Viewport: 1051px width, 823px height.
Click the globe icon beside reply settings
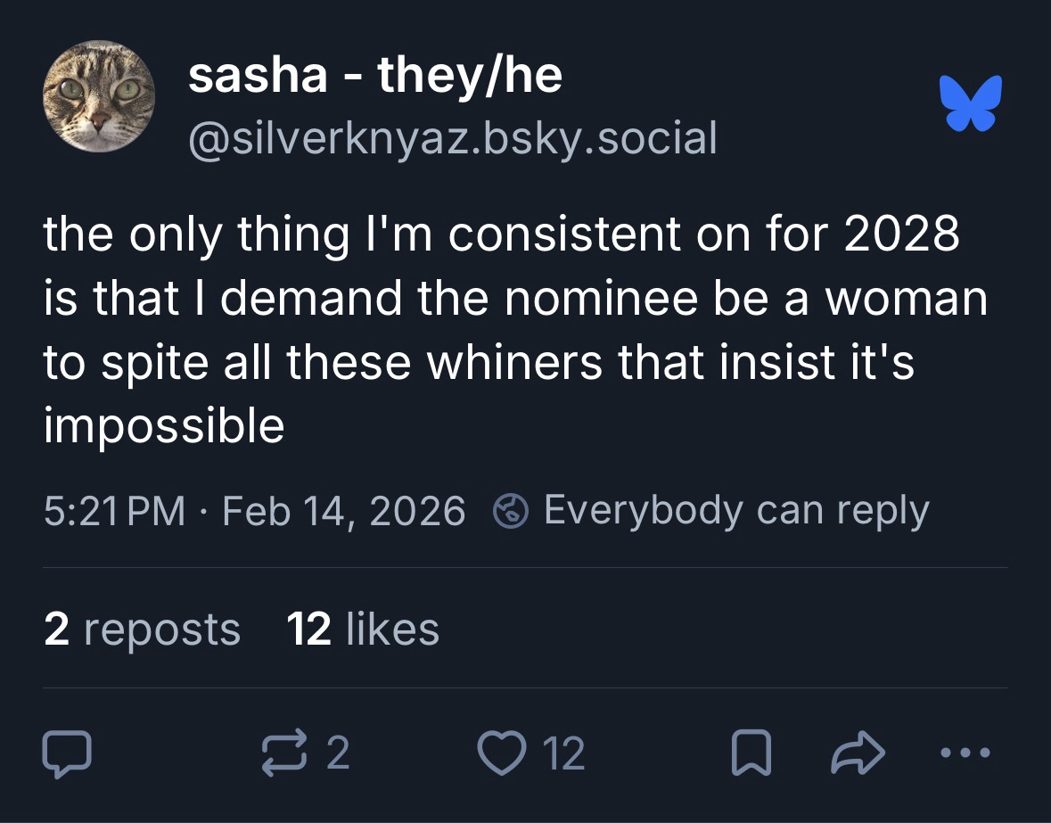click(x=510, y=512)
